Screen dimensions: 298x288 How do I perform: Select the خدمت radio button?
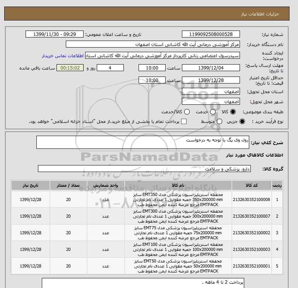click(213, 112)
